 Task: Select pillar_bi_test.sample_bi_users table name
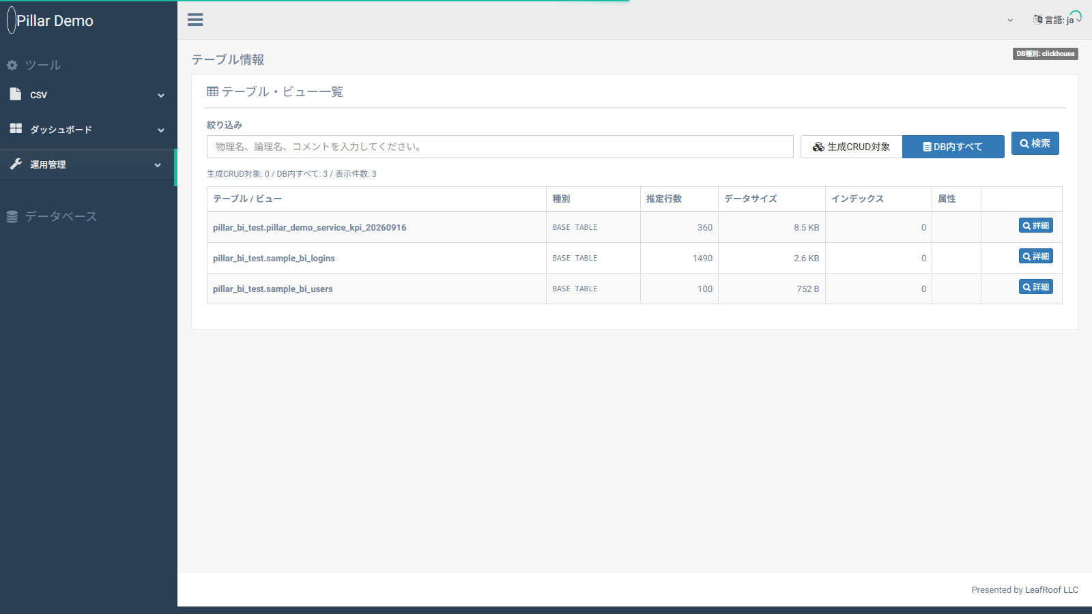click(273, 289)
